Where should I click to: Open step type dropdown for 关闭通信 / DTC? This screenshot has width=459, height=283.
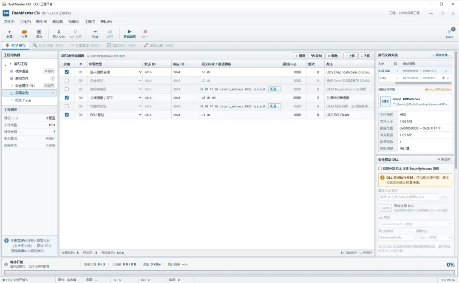140,98
